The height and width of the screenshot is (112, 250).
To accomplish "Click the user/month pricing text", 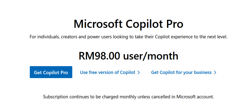I will (150, 56).
